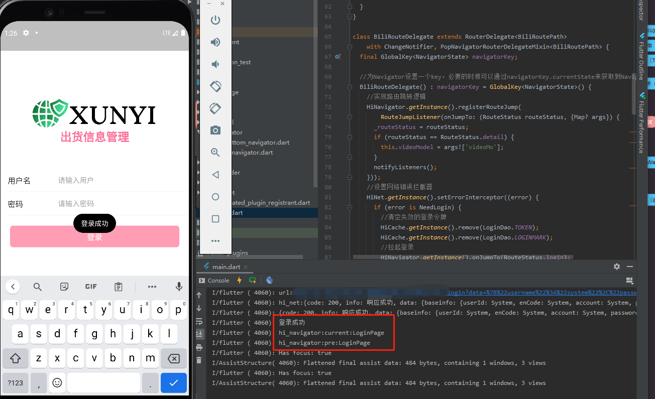Print console output with printer icon
The image size is (655, 399).
199,347
